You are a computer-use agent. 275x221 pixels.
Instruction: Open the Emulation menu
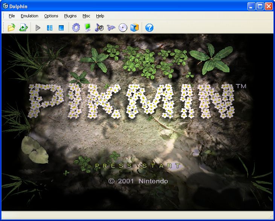click(x=29, y=16)
